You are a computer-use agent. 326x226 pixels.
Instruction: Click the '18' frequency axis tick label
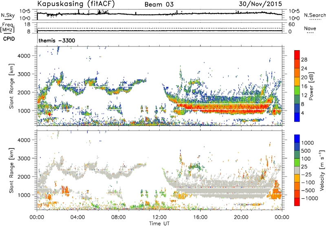pos(27,24)
